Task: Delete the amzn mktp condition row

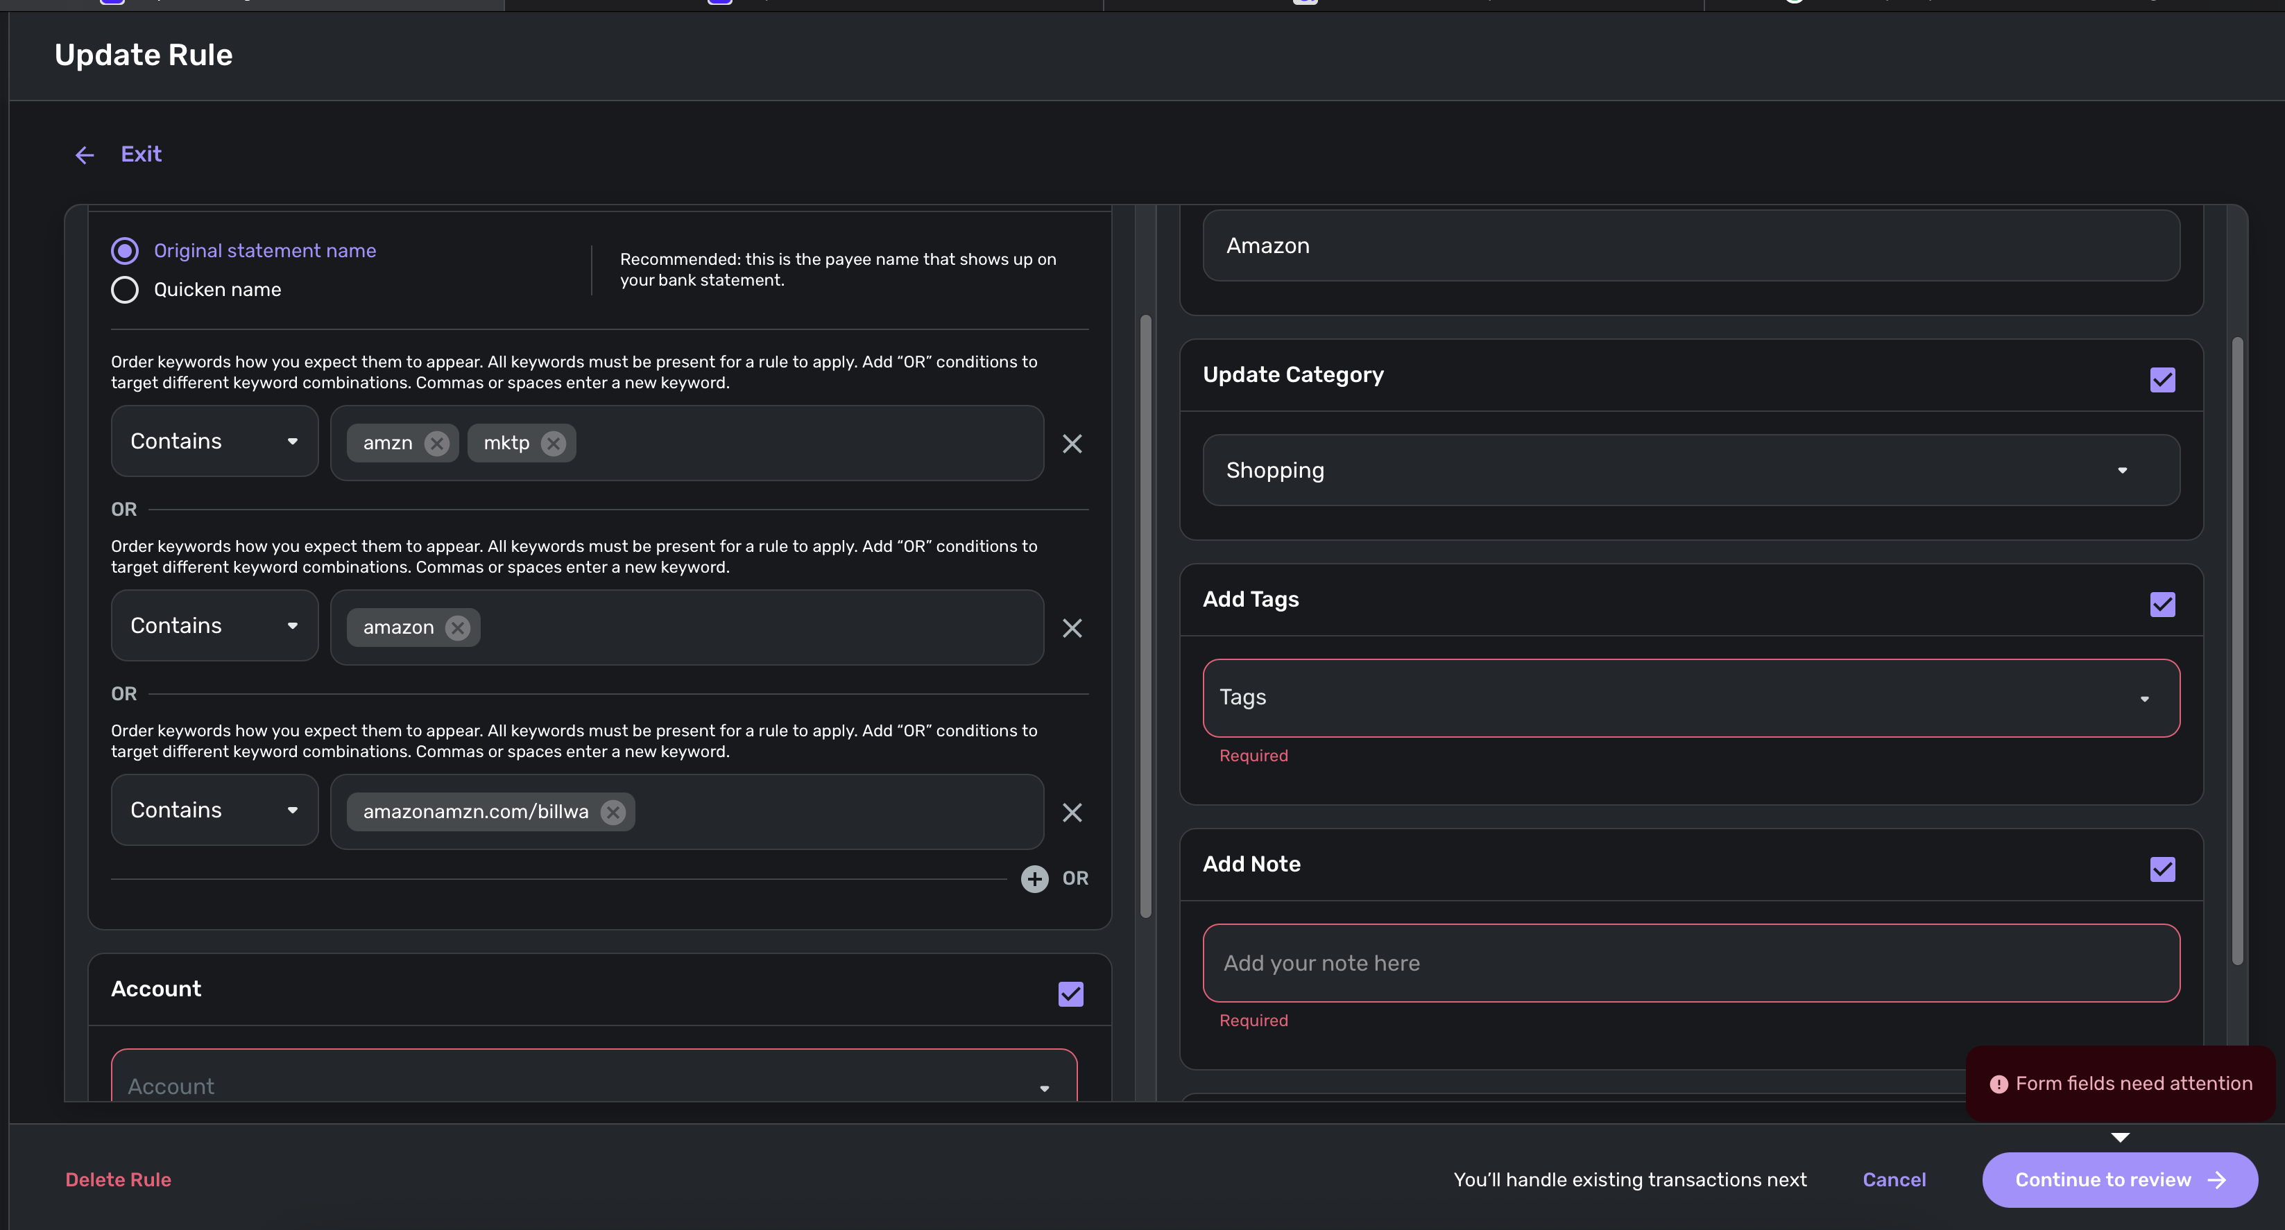Action: pos(1072,444)
